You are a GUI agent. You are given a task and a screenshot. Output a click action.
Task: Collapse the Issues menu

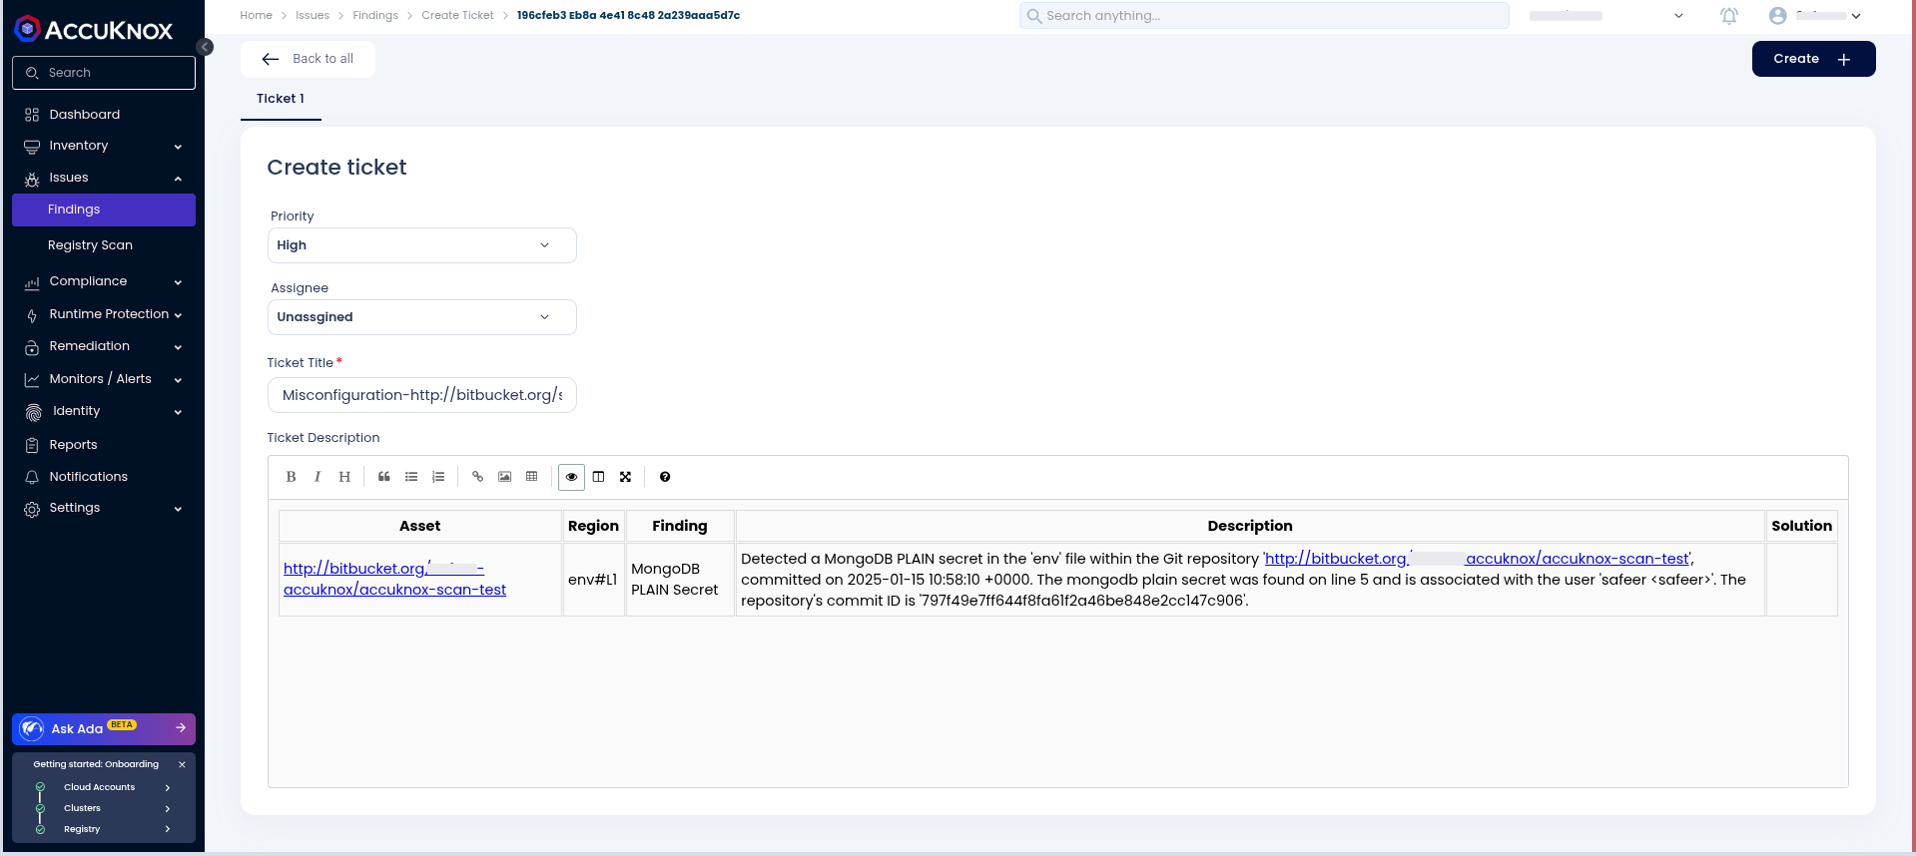(178, 179)
